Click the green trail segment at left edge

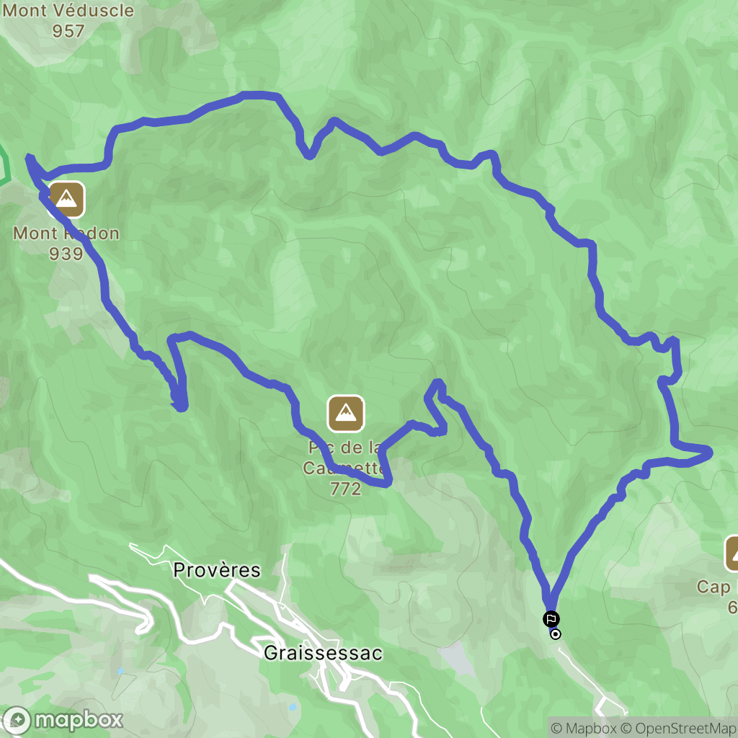(x=6, y=166)
